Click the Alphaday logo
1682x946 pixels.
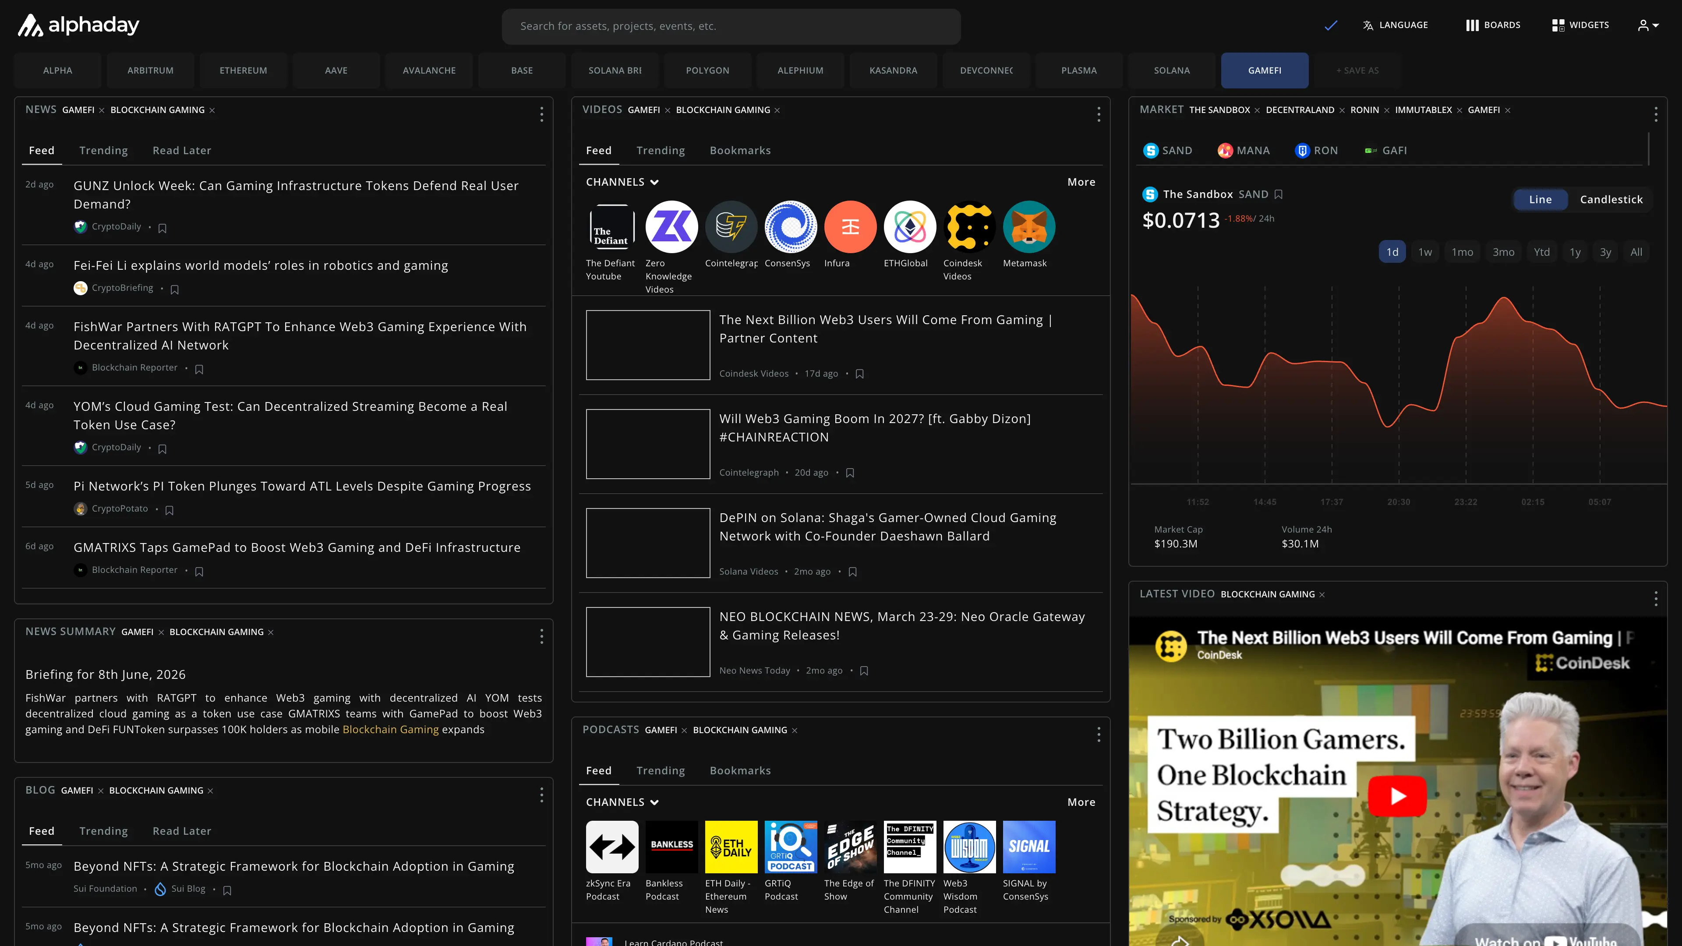[78, 25]
